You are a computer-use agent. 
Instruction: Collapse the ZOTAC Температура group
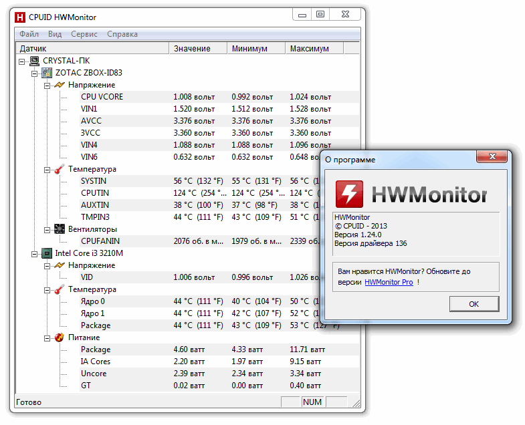tap(47, 170)
